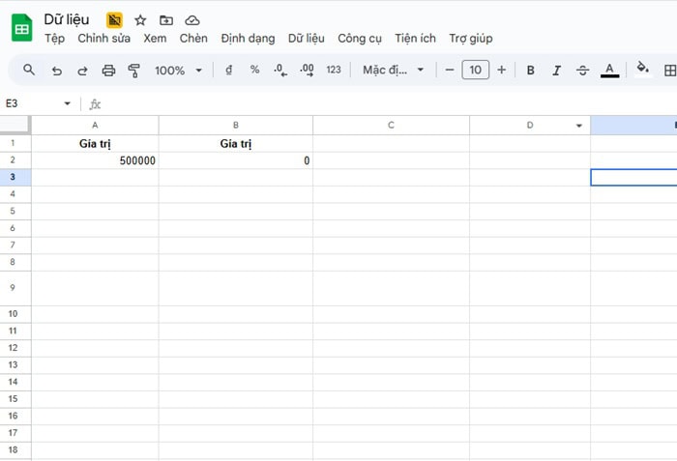Open the Tệp menu
This screenshot has width=677, height=461.
[55, 39]
